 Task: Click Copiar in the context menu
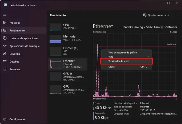(112, 67)
